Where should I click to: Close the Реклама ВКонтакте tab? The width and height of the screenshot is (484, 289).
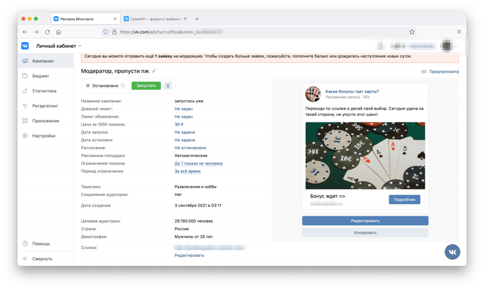pyautogui.click(x=115, y=19)
